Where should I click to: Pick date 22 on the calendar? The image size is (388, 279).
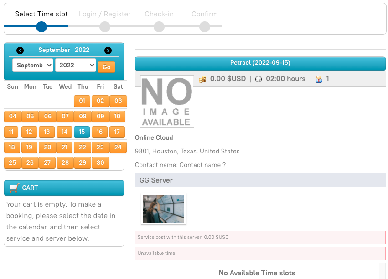coord(83,147)
